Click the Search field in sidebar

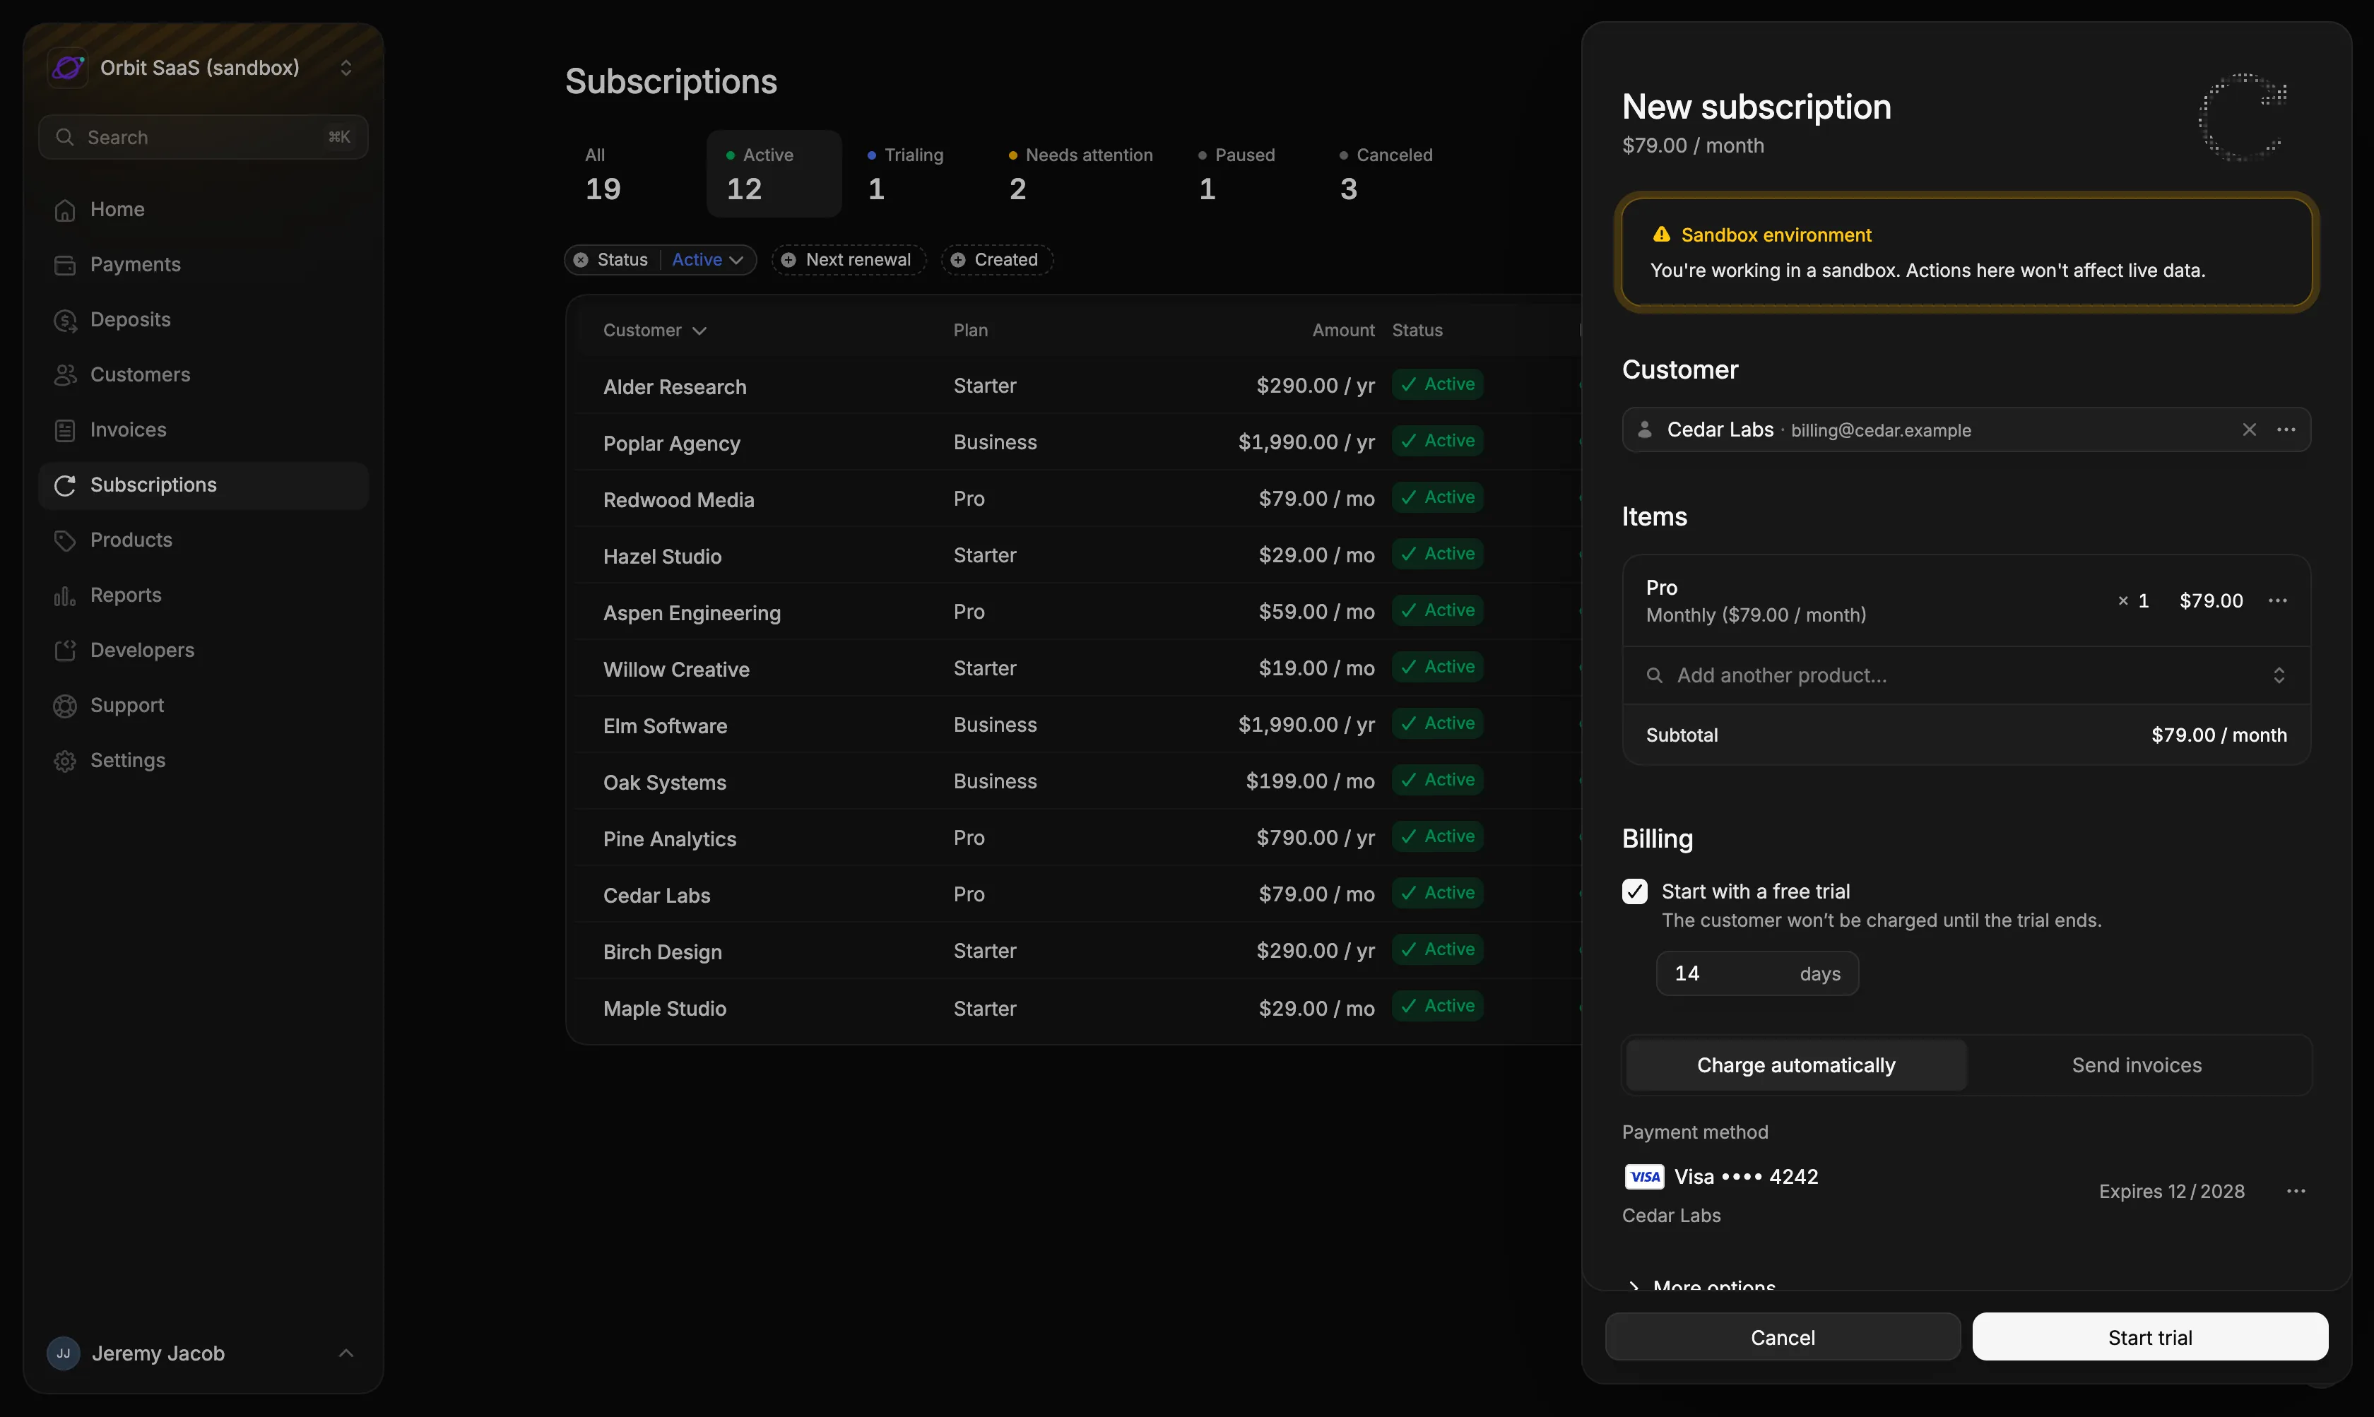pyautogui.click(x=203, y=138)
